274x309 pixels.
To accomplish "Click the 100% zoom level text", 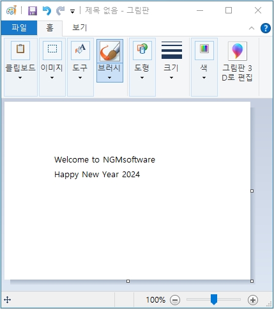I will pyautogui.click(x=155, y=300).
